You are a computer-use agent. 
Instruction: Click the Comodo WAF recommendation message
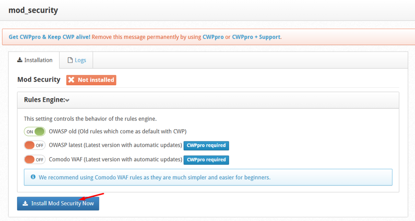pyautogui.click(x=154, y=177)
